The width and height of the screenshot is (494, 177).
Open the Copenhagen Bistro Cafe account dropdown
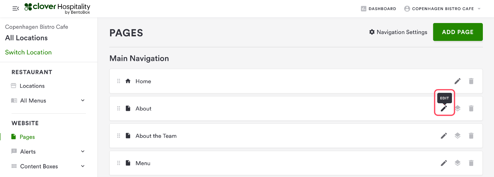coord(442,9)
